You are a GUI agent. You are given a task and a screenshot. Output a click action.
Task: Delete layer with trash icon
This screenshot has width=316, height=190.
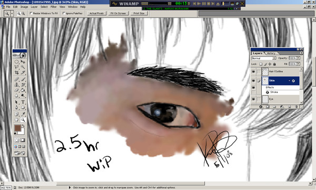(297, 107)
